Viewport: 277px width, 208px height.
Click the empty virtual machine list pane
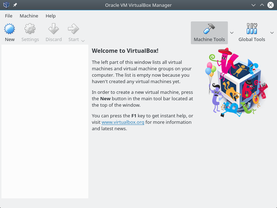pos(45,121)
